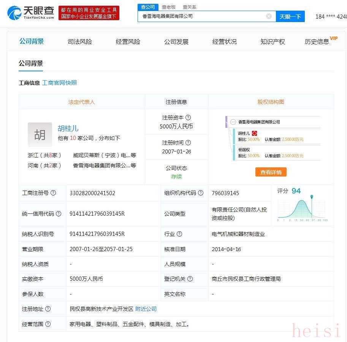
Task: Open help icon next to 注册时间
Action: click(188, 143)
